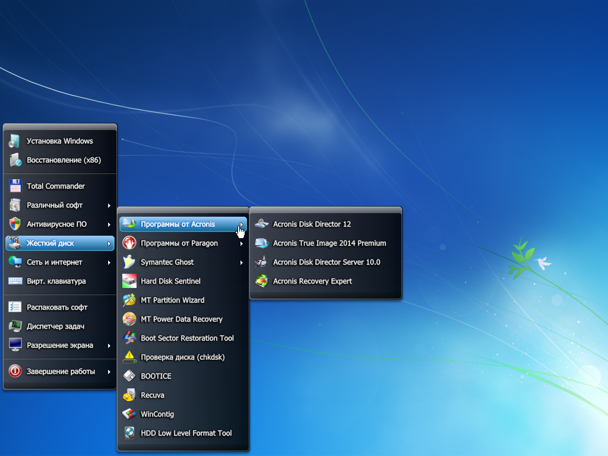Open the Антивирусное ПО menu entry
The image size is (608, 456).
coord(56,224)
